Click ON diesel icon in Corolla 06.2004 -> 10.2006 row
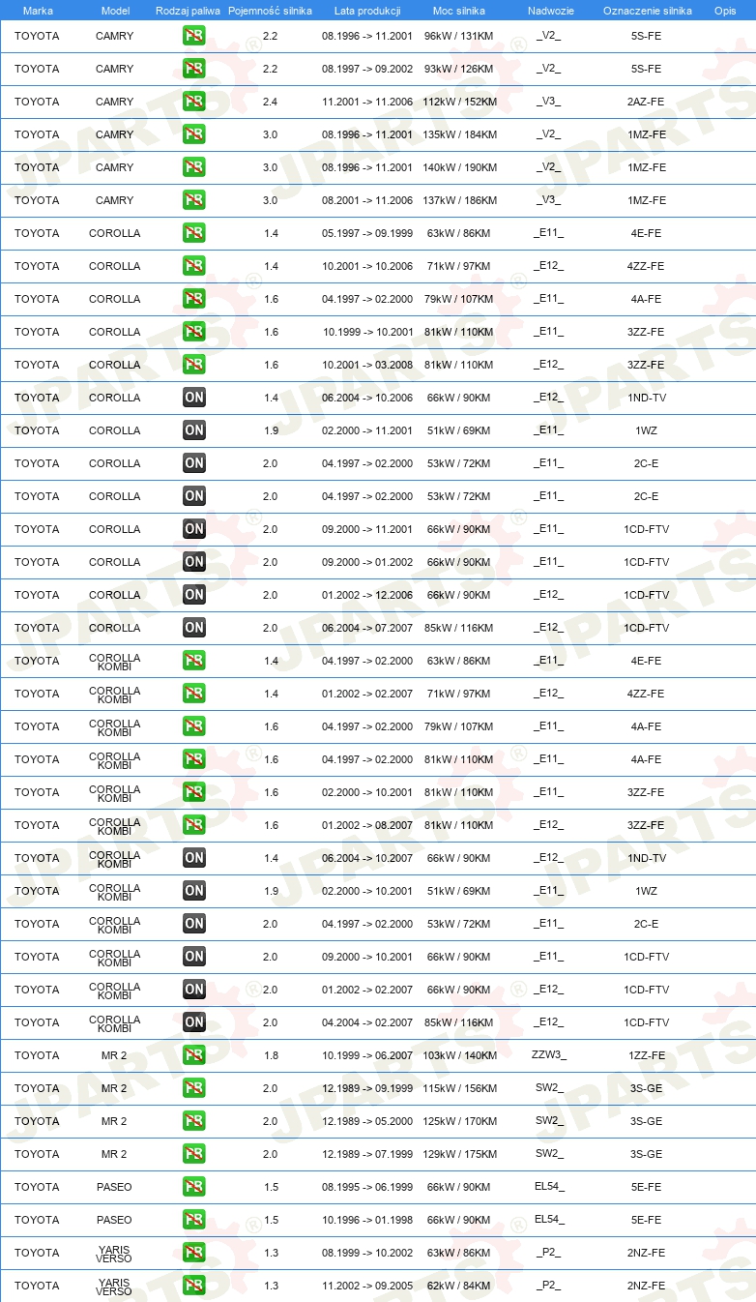Screen dimensions: 756x1302 pos(193,398)
